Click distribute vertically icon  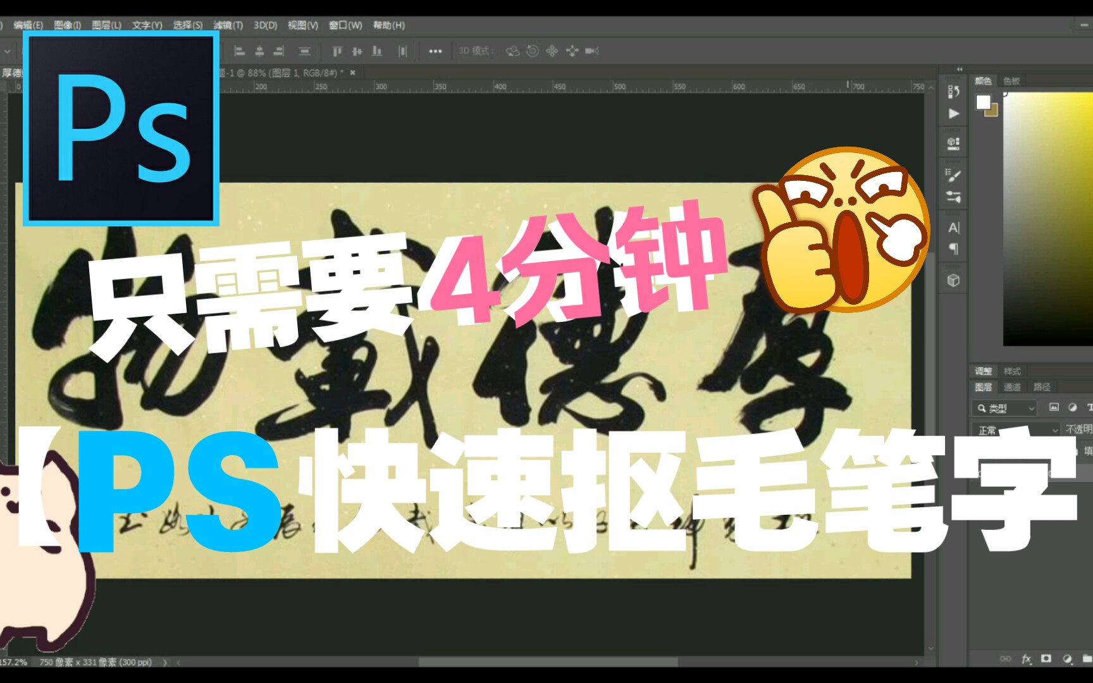click(x=305, y=51)
